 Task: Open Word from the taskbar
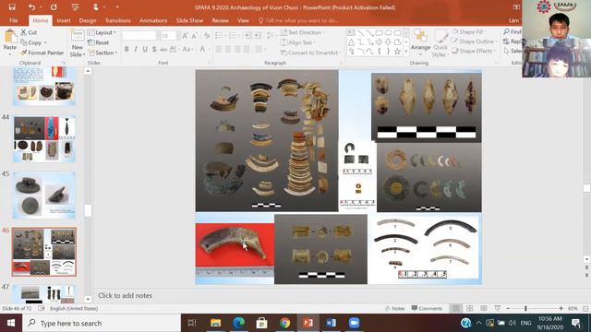331,323
